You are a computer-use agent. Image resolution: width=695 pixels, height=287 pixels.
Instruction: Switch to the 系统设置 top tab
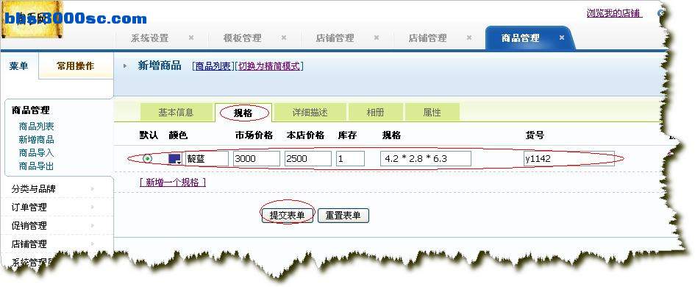pyautogui.click(x=149, y=38)
